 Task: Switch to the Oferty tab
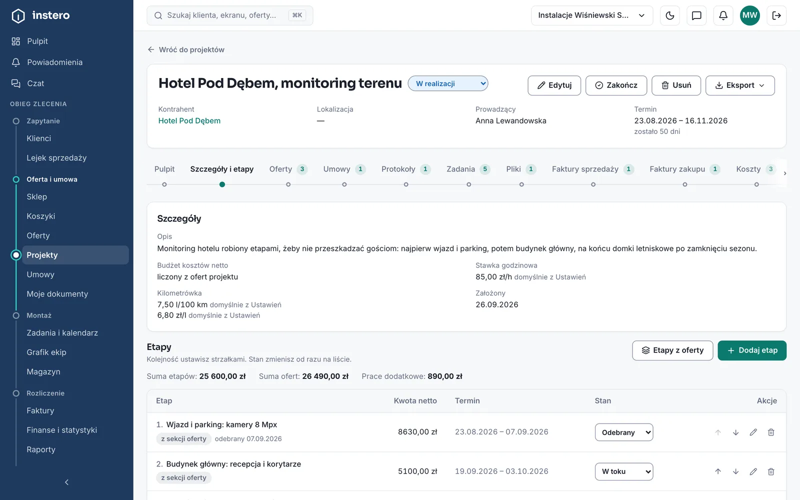coord(288,169)
